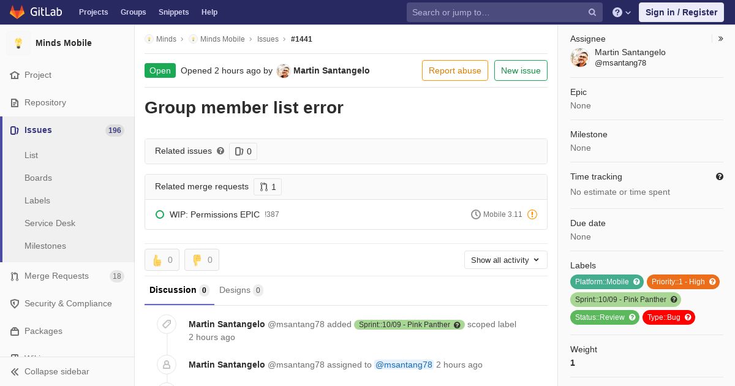Click New issue button
The height and width of the screenshot is (386, 735).
pos(521,70)
